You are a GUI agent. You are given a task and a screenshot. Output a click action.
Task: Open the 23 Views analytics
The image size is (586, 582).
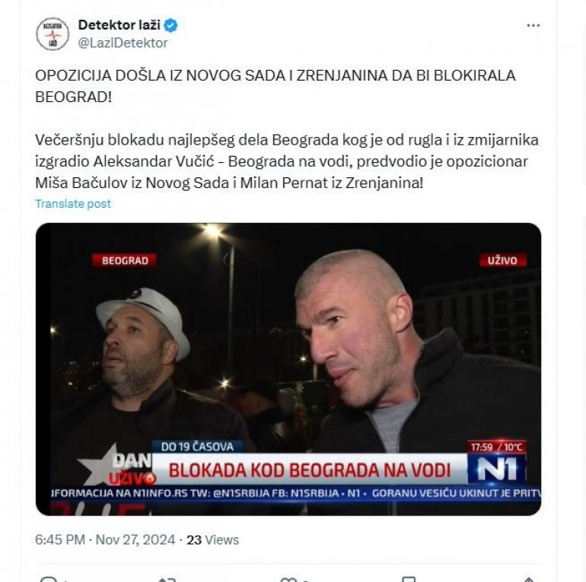pyautogui.click(x=212, y=540)
